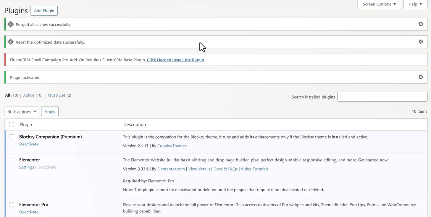Viewport: 431px width, 217px height.
Task: Dismiss the 'Plugin activated' notice
Action: click(x=421, y=77)
